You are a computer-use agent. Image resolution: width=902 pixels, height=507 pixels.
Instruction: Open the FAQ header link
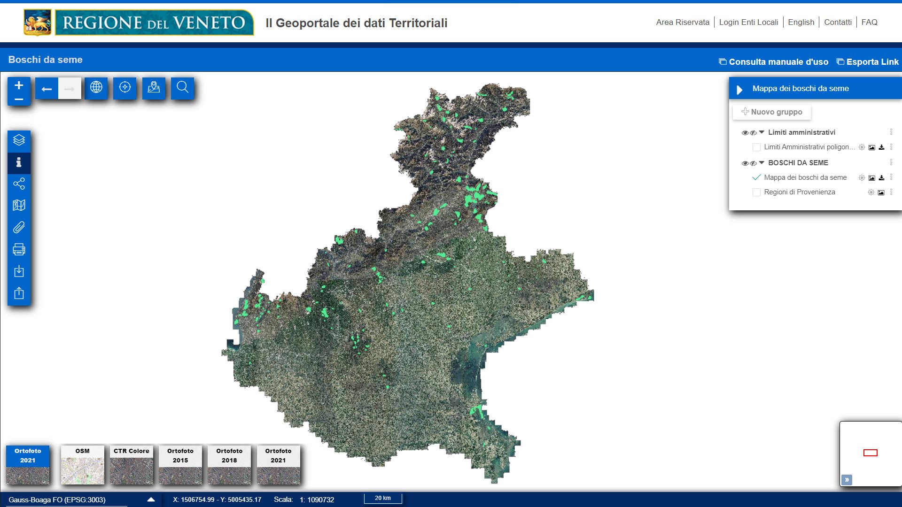869,22
